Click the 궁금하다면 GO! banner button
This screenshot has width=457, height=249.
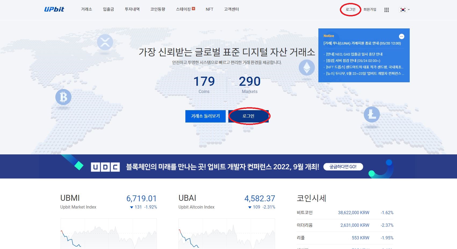coord(343,167)
